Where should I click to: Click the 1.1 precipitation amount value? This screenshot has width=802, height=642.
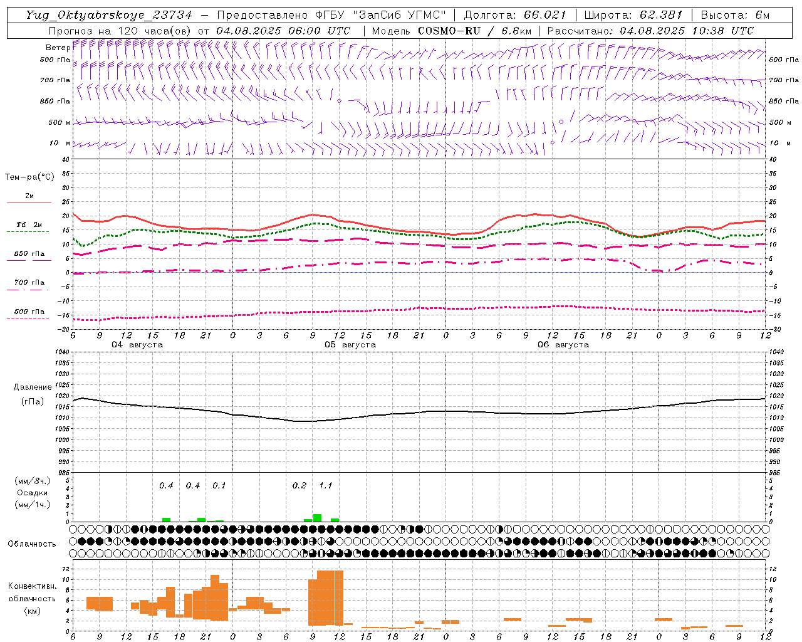pos(326,486)
